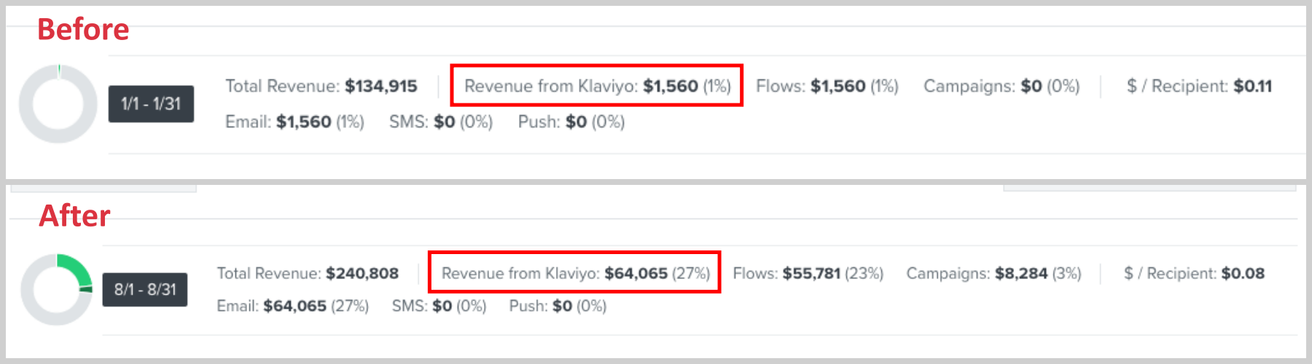Click Flows $1,560 metric
The height and width of the screenshot is (364, 1312).
click(827, 86)
